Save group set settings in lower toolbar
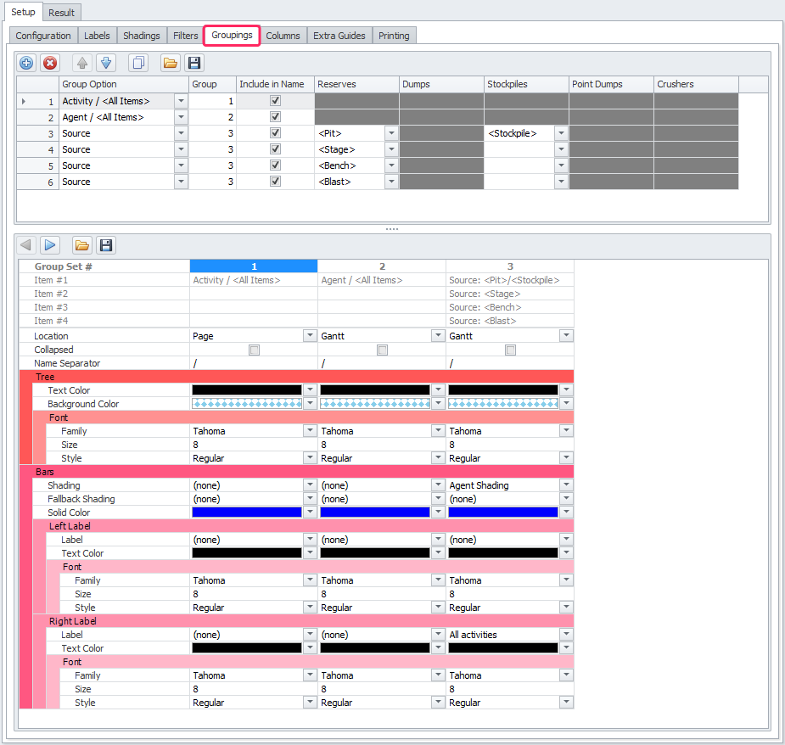Image resolution: width=785 pixels, height=745 pixels. coord(106,245)
